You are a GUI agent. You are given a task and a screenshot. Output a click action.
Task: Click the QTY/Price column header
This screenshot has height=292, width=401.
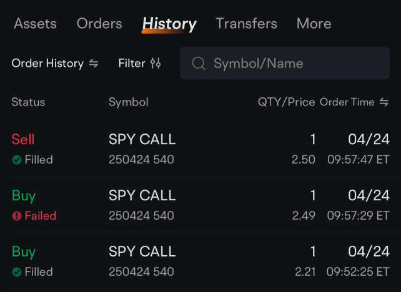(x=287, y=102)
